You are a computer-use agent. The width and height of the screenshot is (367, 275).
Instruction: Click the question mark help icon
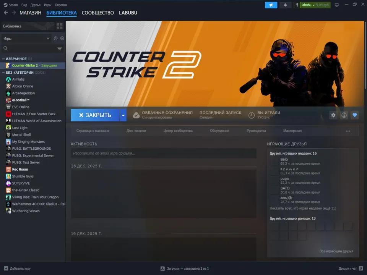tap(297, 5)
